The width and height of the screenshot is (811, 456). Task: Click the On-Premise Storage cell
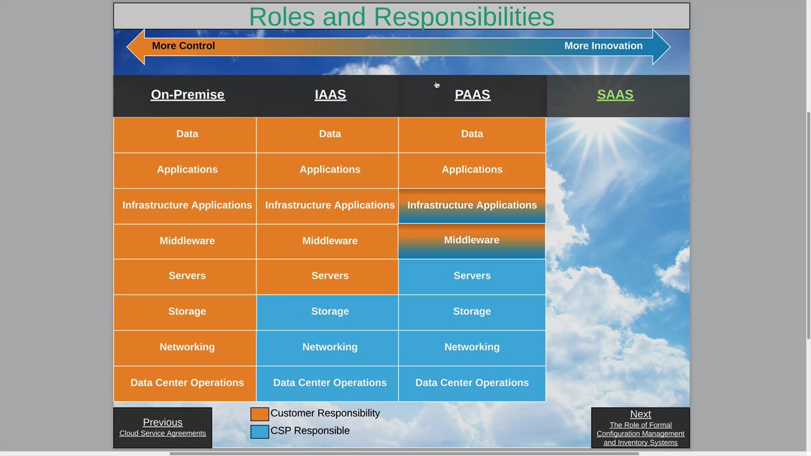coord(185,312)
